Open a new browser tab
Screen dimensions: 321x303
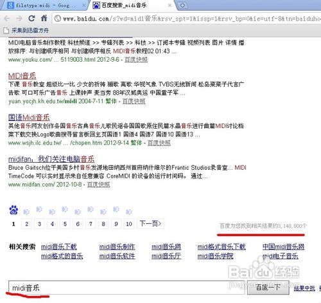182,6
